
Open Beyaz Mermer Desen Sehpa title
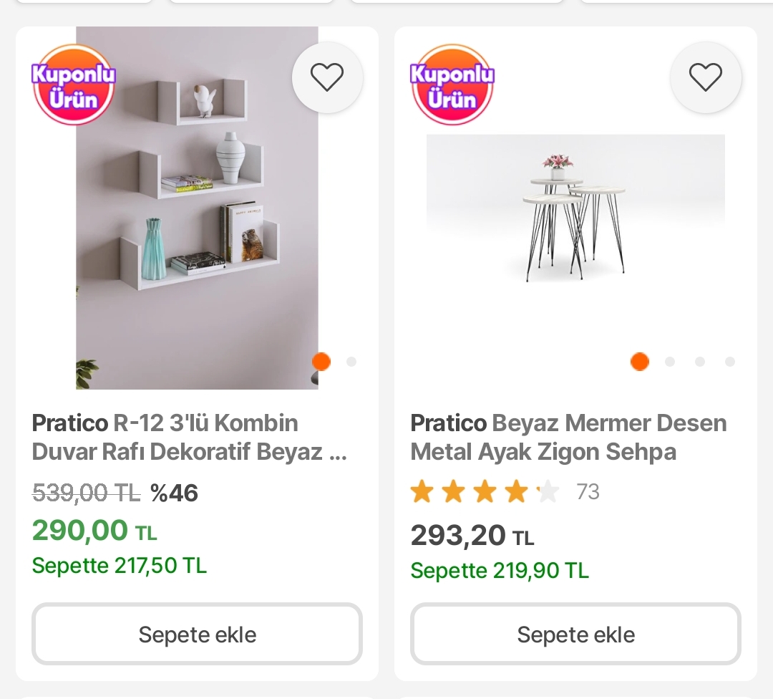pos(568,438)
